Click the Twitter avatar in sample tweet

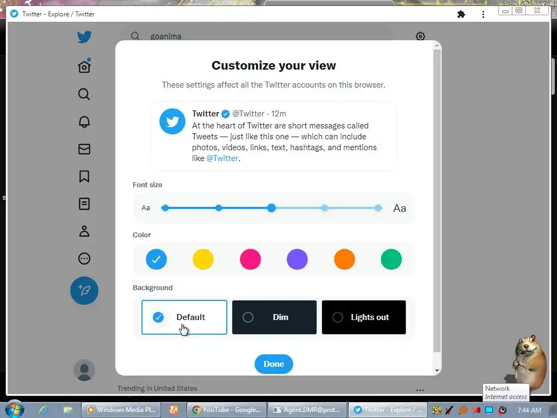(172, 121)
